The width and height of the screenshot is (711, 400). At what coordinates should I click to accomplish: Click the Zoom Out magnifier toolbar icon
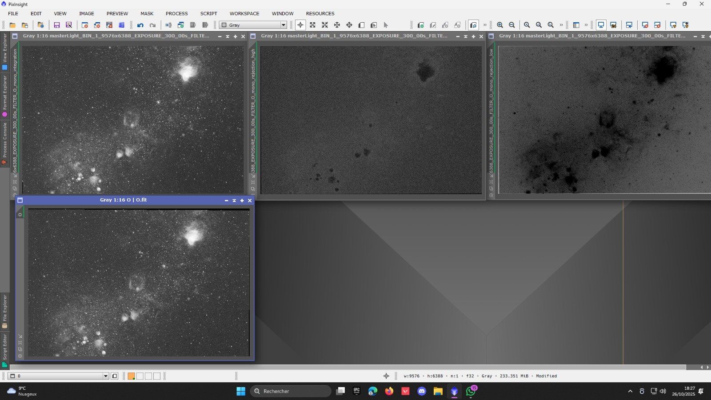512,25
